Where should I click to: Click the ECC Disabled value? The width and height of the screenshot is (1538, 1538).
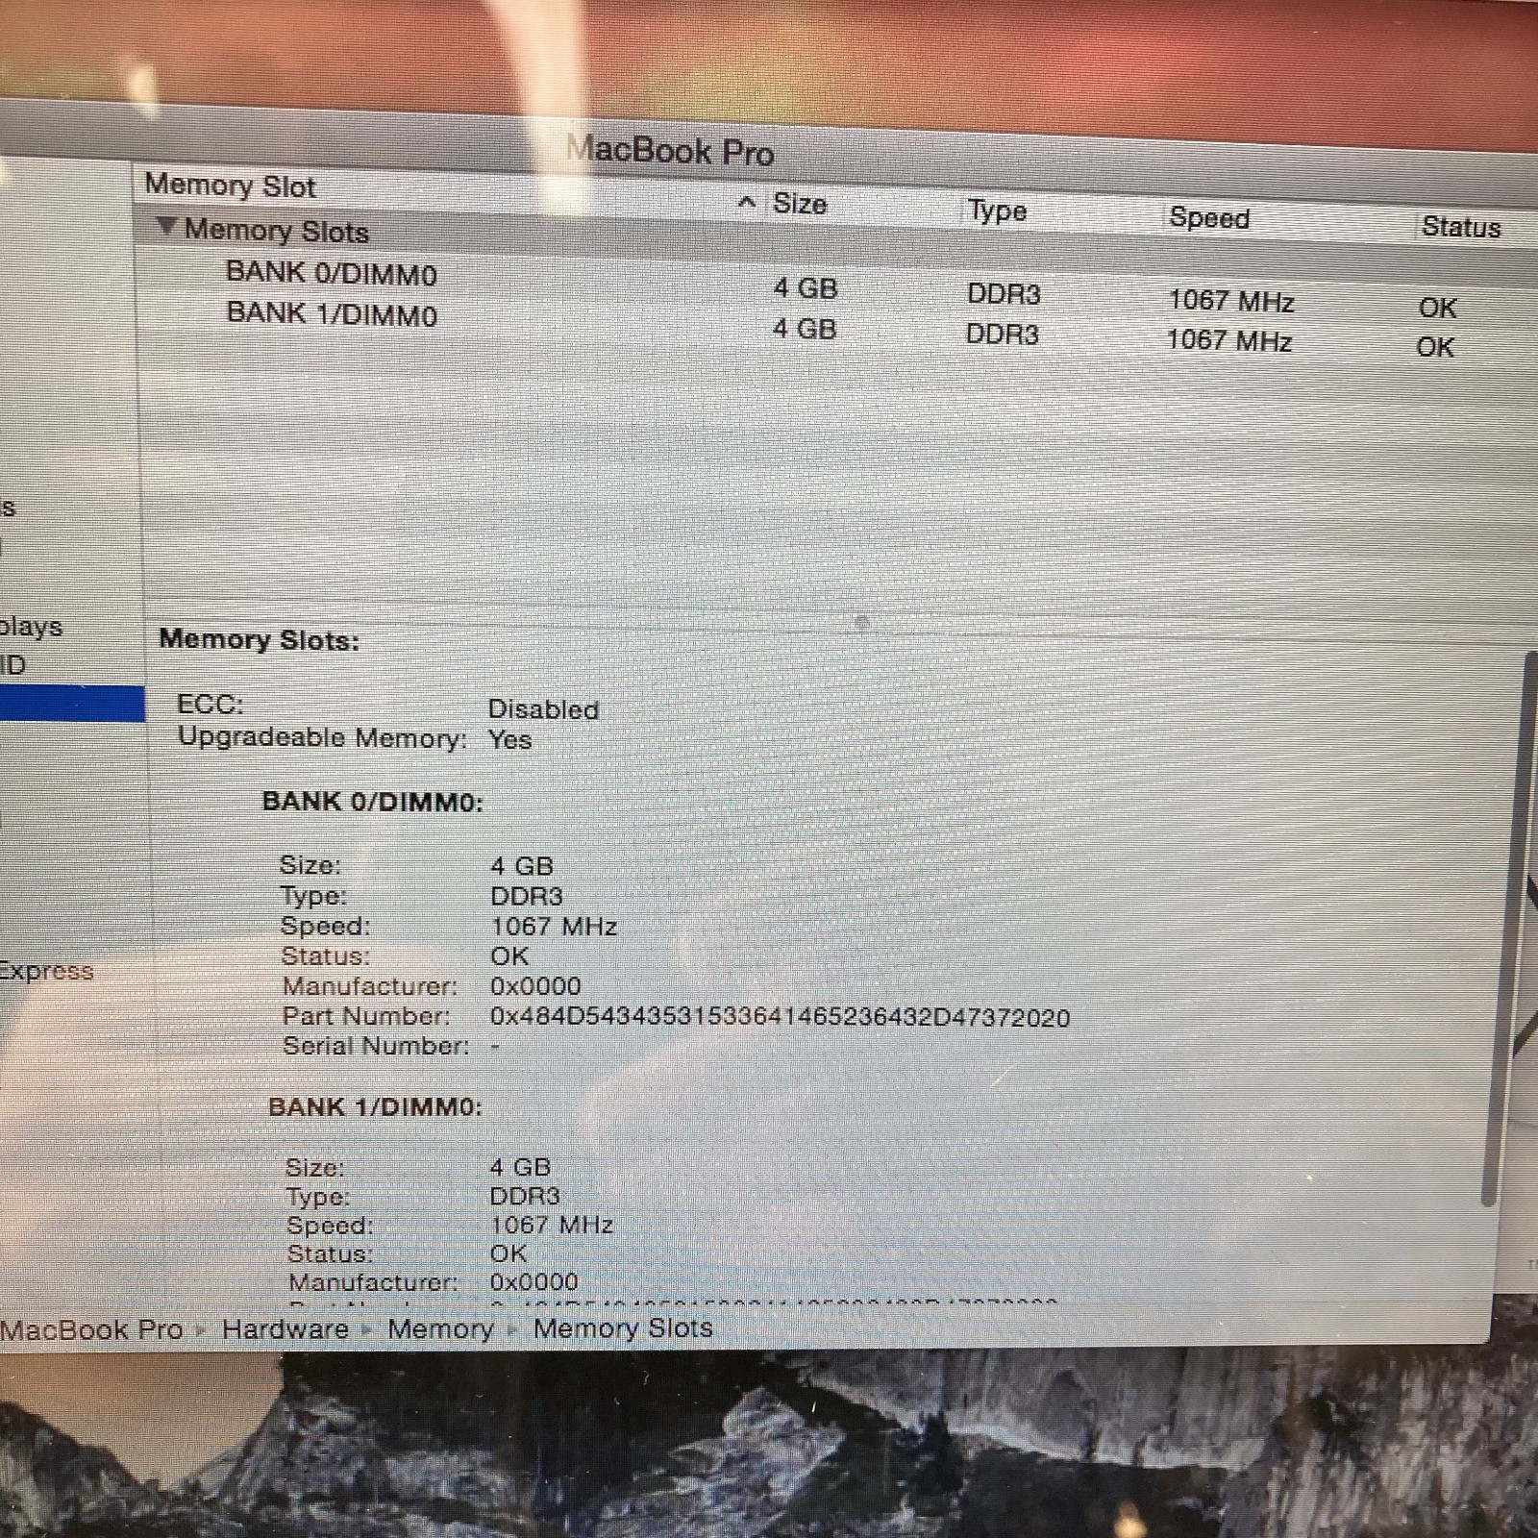click(543, 709)
